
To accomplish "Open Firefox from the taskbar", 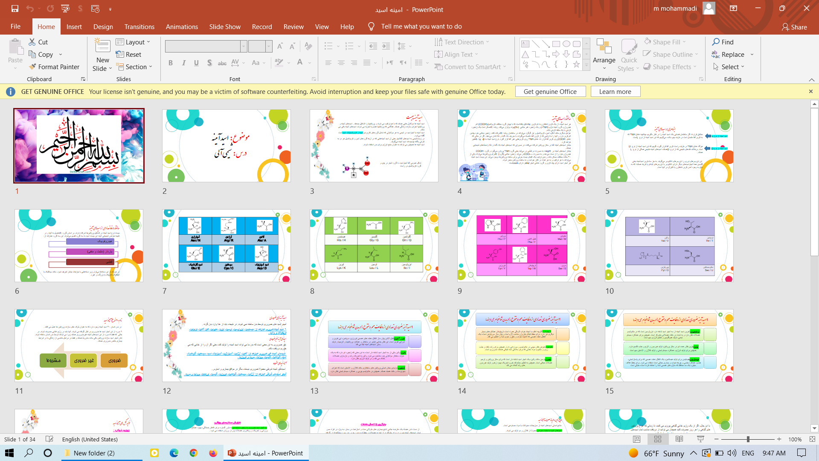I will tap(213, 453).
